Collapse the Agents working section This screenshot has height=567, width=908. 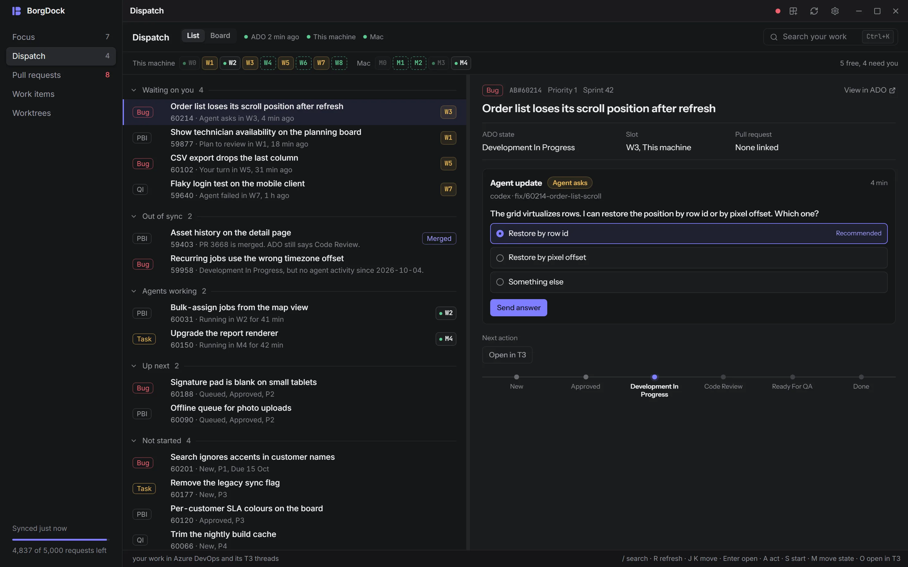pos(133,291)
